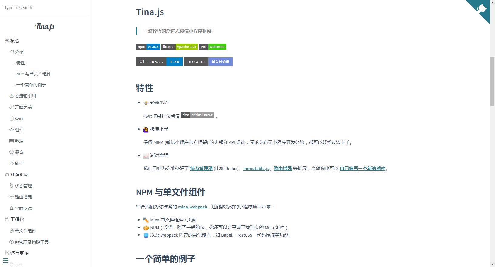The height and width of the screenshot is (267, 495).
Task: Open 开始之前 page
Action: pyautogui.click(x=23, y=107)
